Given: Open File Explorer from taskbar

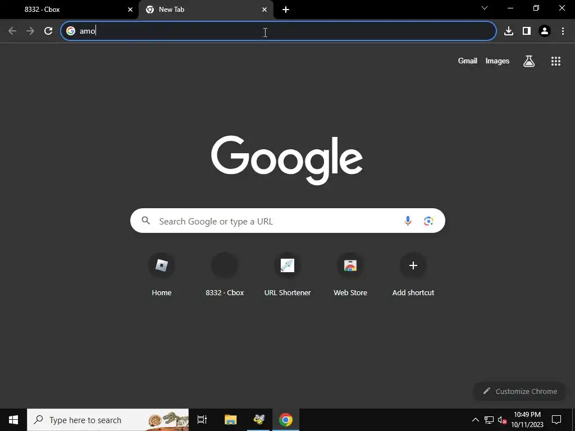Looking at the screenshot, I should point(230,420).
